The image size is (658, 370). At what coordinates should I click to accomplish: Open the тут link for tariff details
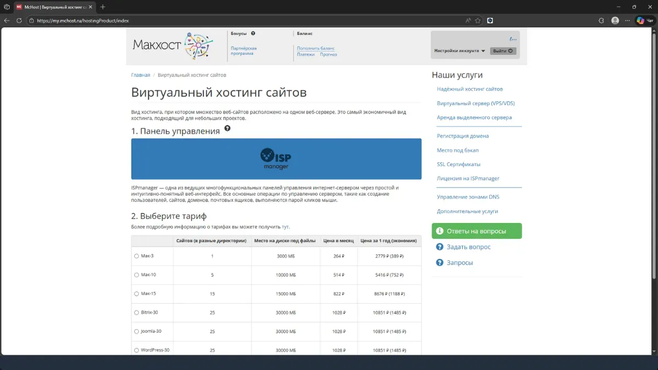coord(285,226)
